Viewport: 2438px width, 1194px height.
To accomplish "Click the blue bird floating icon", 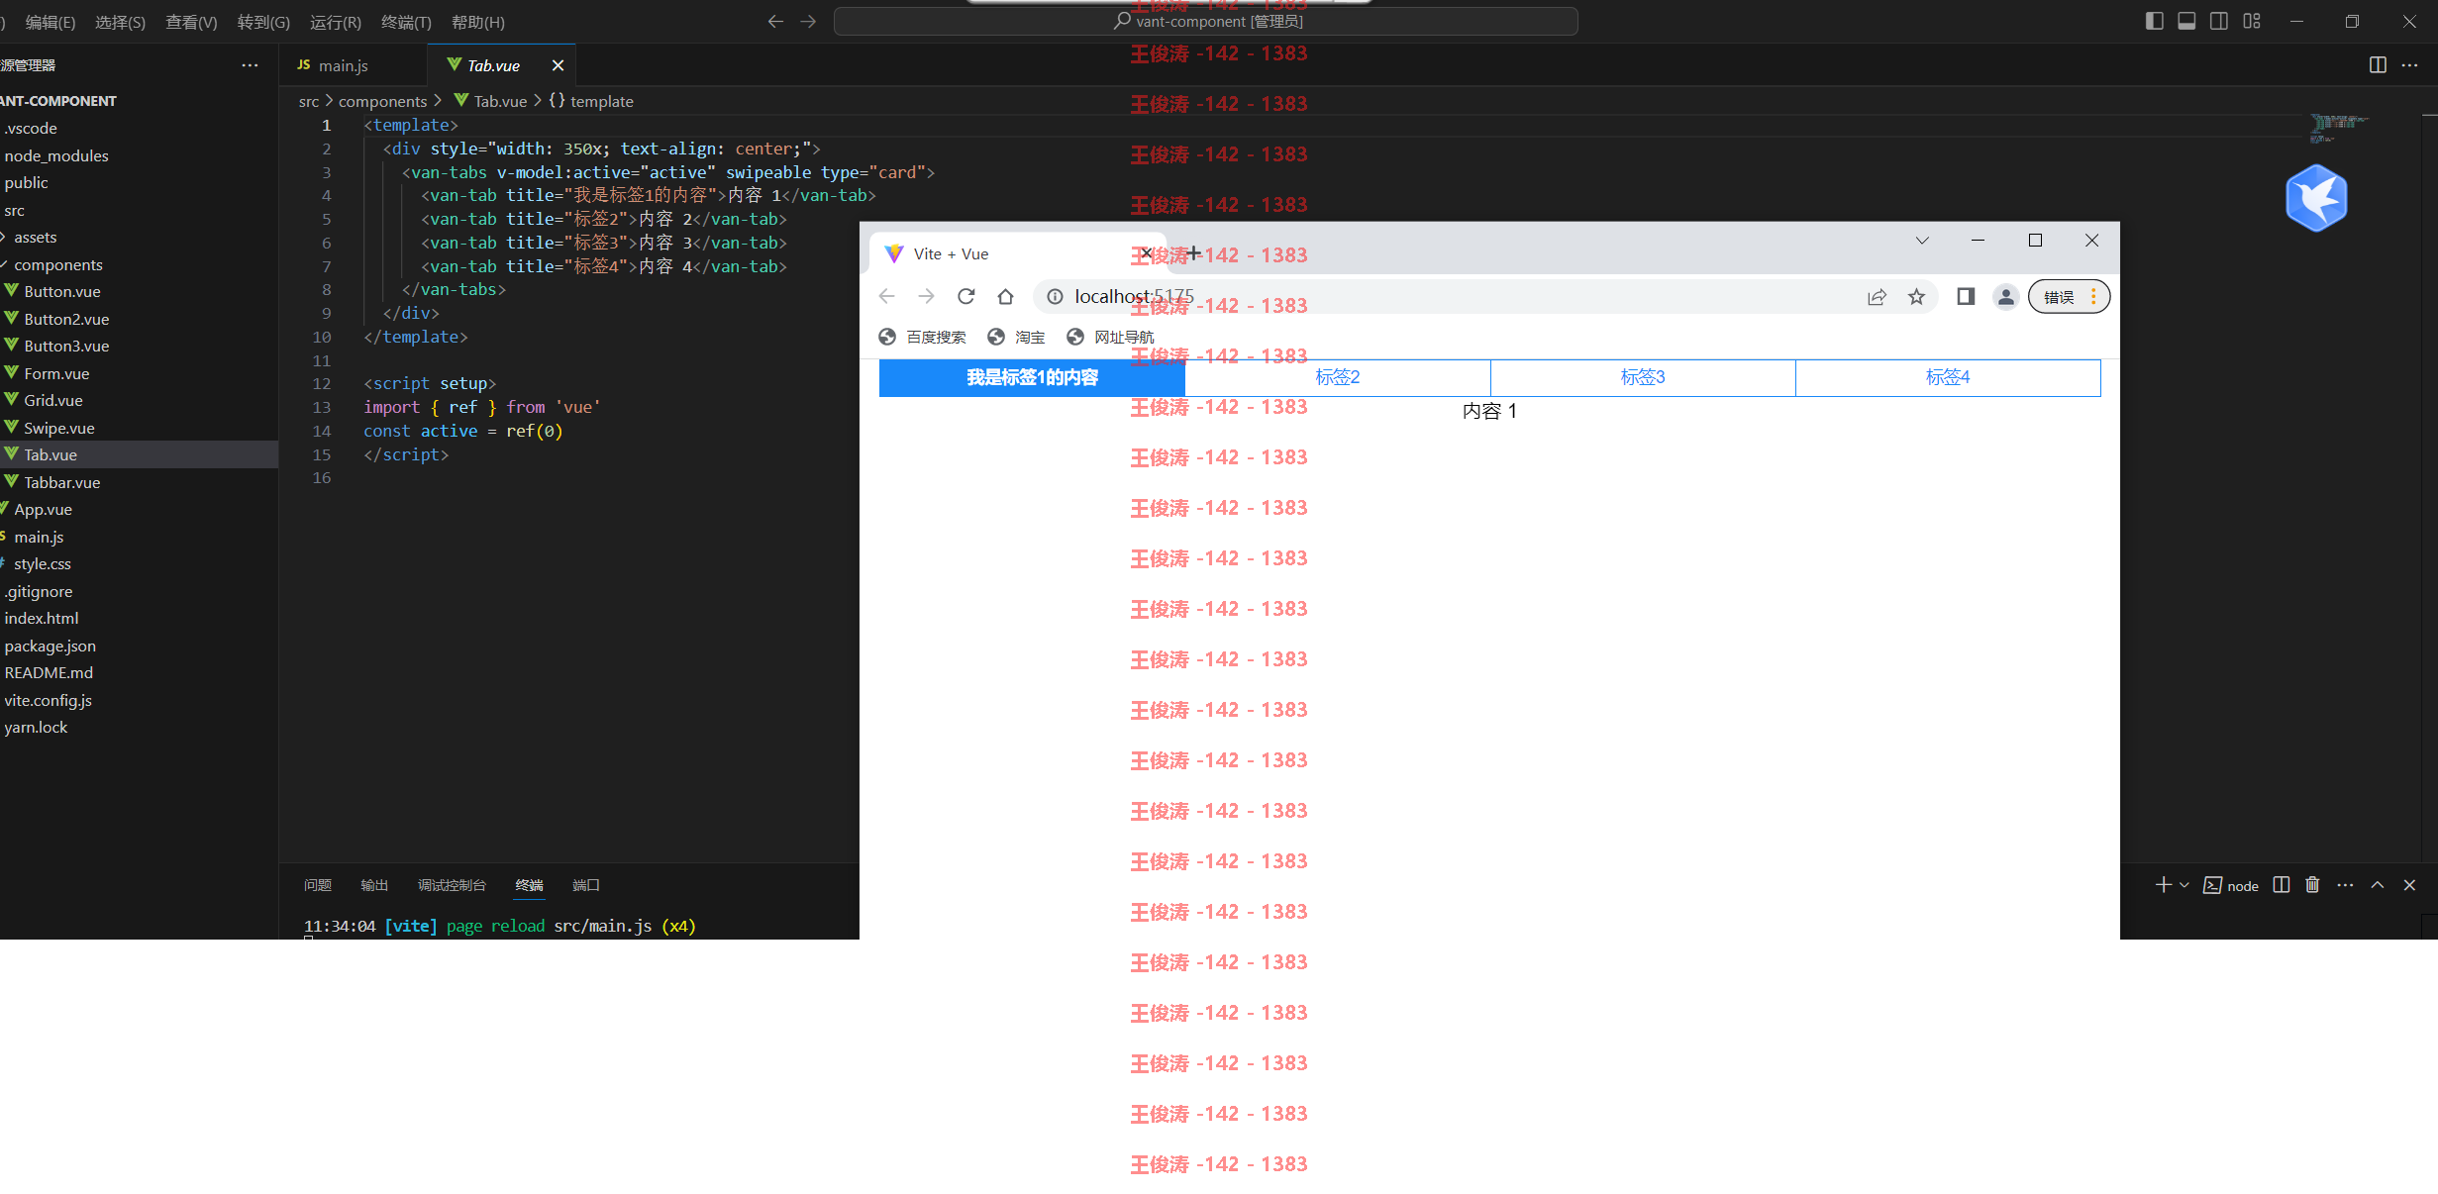I will pos(2316,198).
